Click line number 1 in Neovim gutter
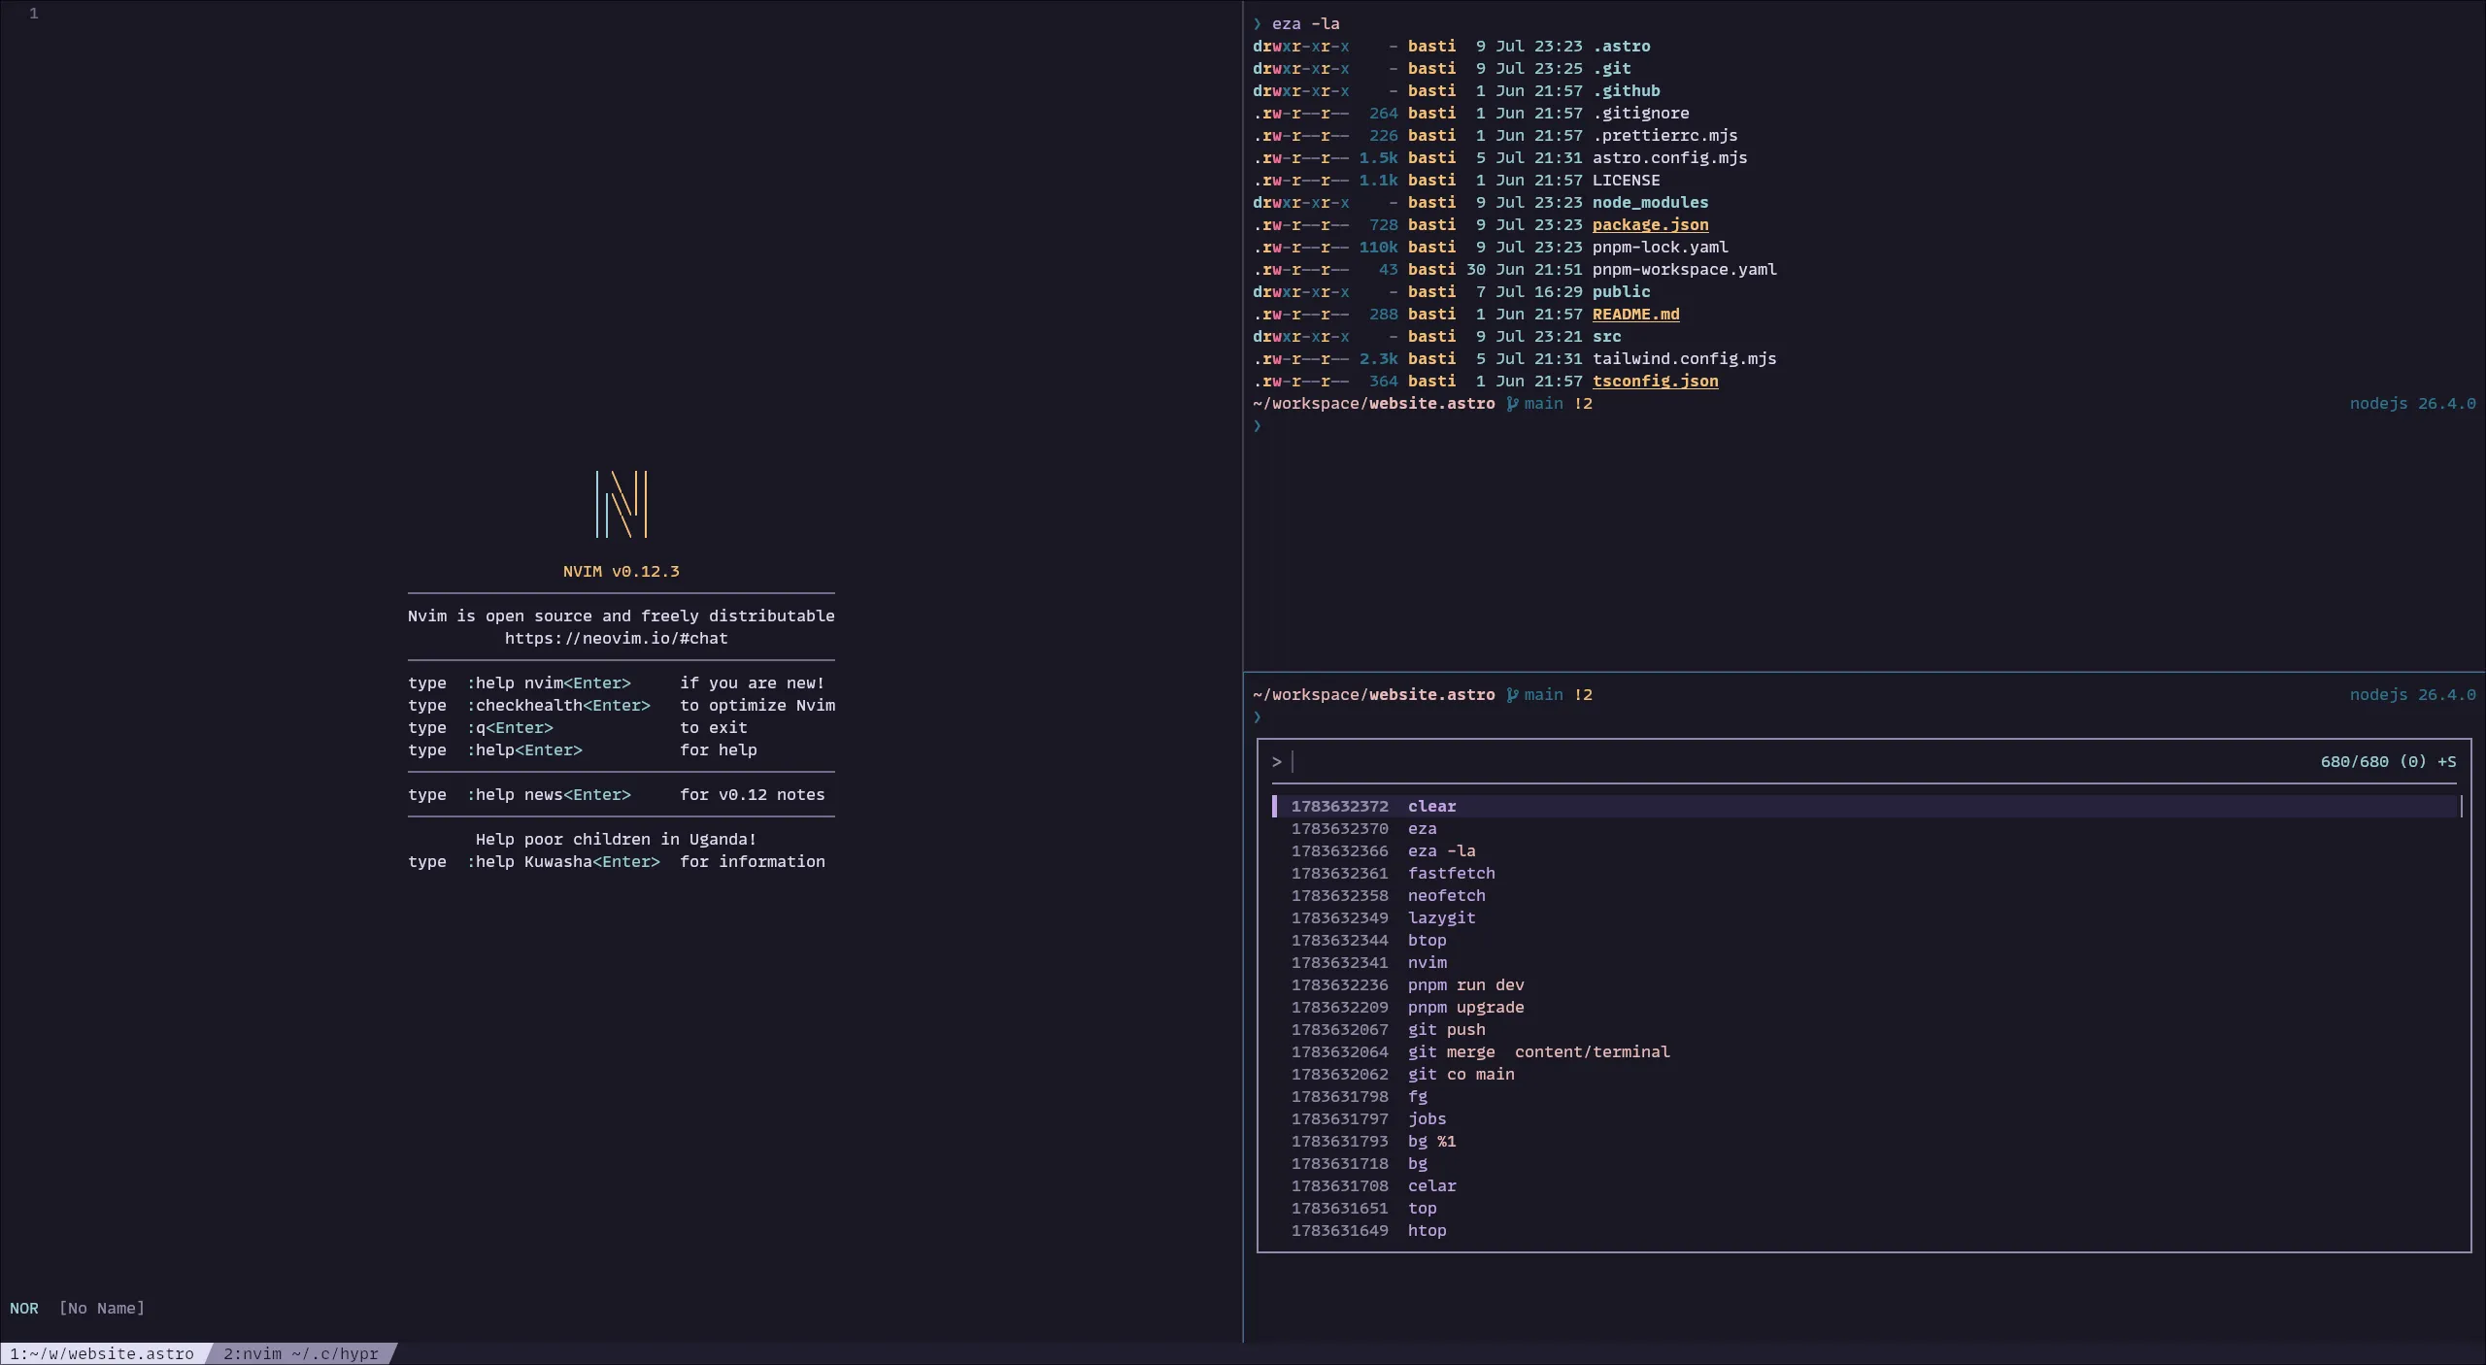 34,14
